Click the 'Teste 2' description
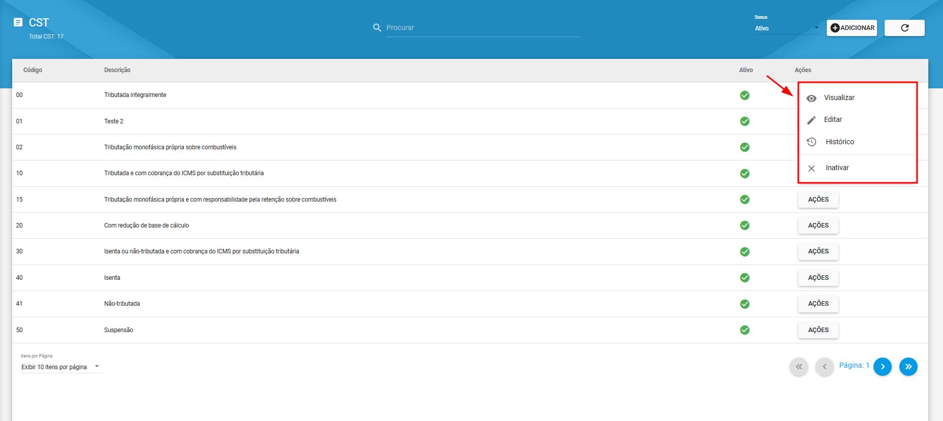Viewport: 943px width, 421px height. click(x=114, y=121)
